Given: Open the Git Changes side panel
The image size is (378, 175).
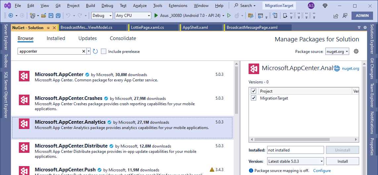Looking at the screenshot, I should click(x=372, y=68).
